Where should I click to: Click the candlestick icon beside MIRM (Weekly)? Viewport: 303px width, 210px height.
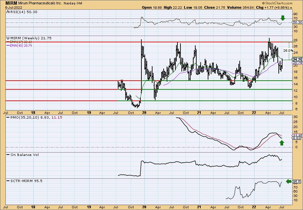click(x=8, y=38)
